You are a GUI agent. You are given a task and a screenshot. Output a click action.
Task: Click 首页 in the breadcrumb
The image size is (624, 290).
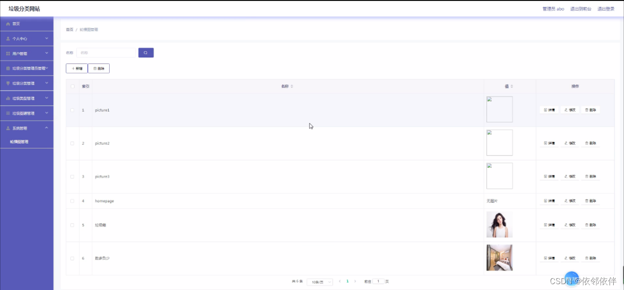70,30
